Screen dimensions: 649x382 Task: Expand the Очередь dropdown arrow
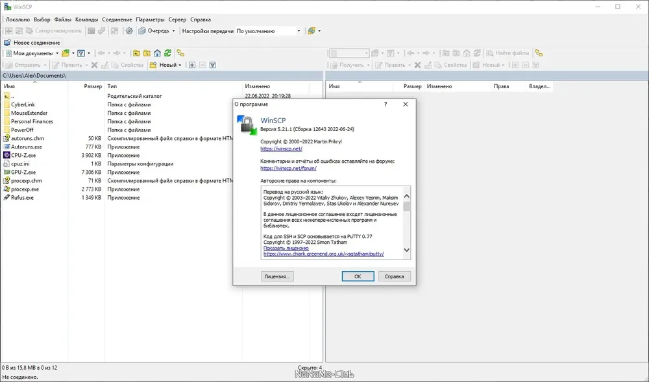point(173,31)
